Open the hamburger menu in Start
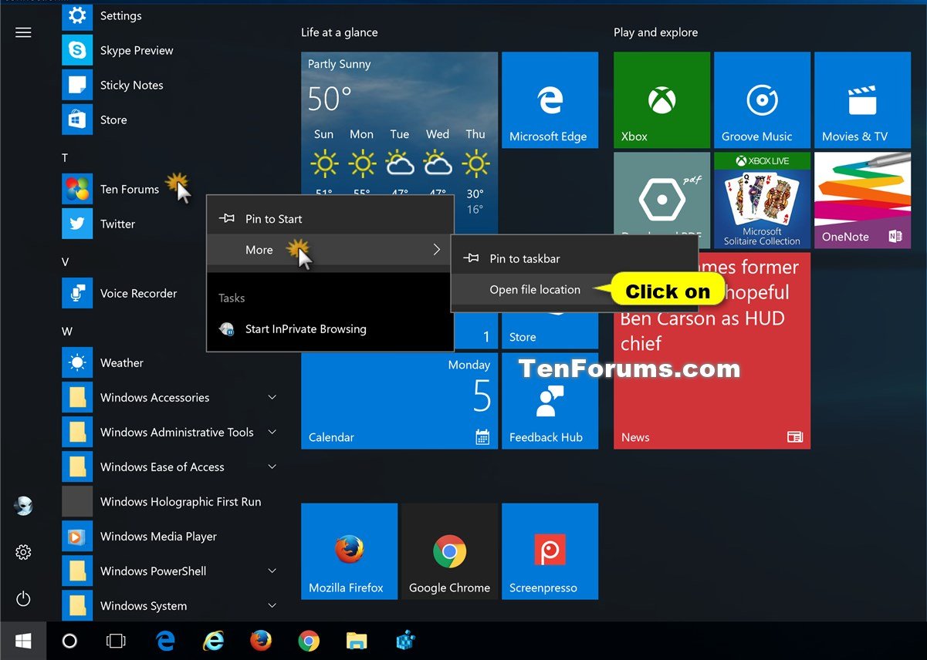The height and width of the screenshot is (660, 927). pyautogui.click(x=23, y=32)
